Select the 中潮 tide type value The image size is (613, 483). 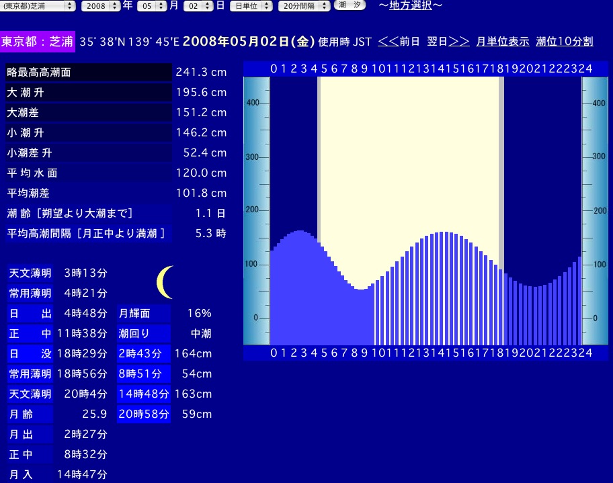pos(201,334)
